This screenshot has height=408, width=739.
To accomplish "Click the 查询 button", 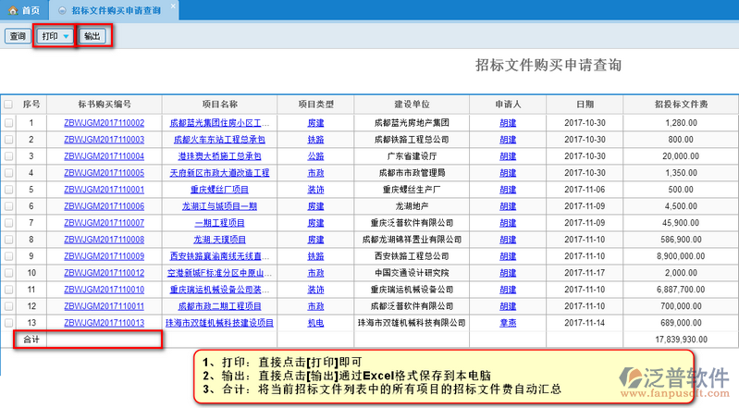I will (17, 36).
